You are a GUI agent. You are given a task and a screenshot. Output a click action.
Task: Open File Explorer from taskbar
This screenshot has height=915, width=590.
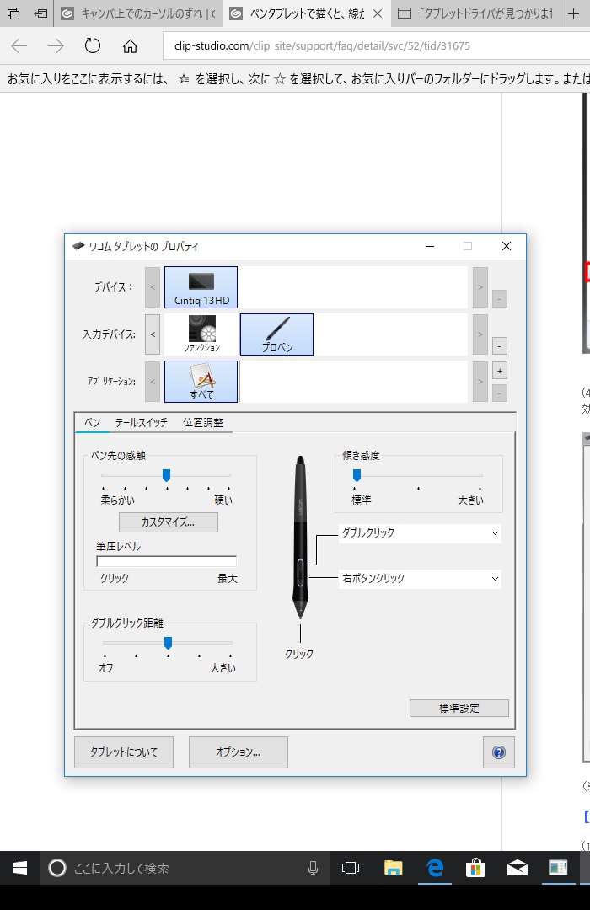(x=394, y=869)
